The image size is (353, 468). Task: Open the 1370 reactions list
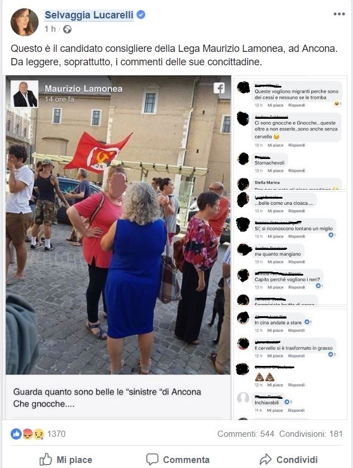coord(56,433)
